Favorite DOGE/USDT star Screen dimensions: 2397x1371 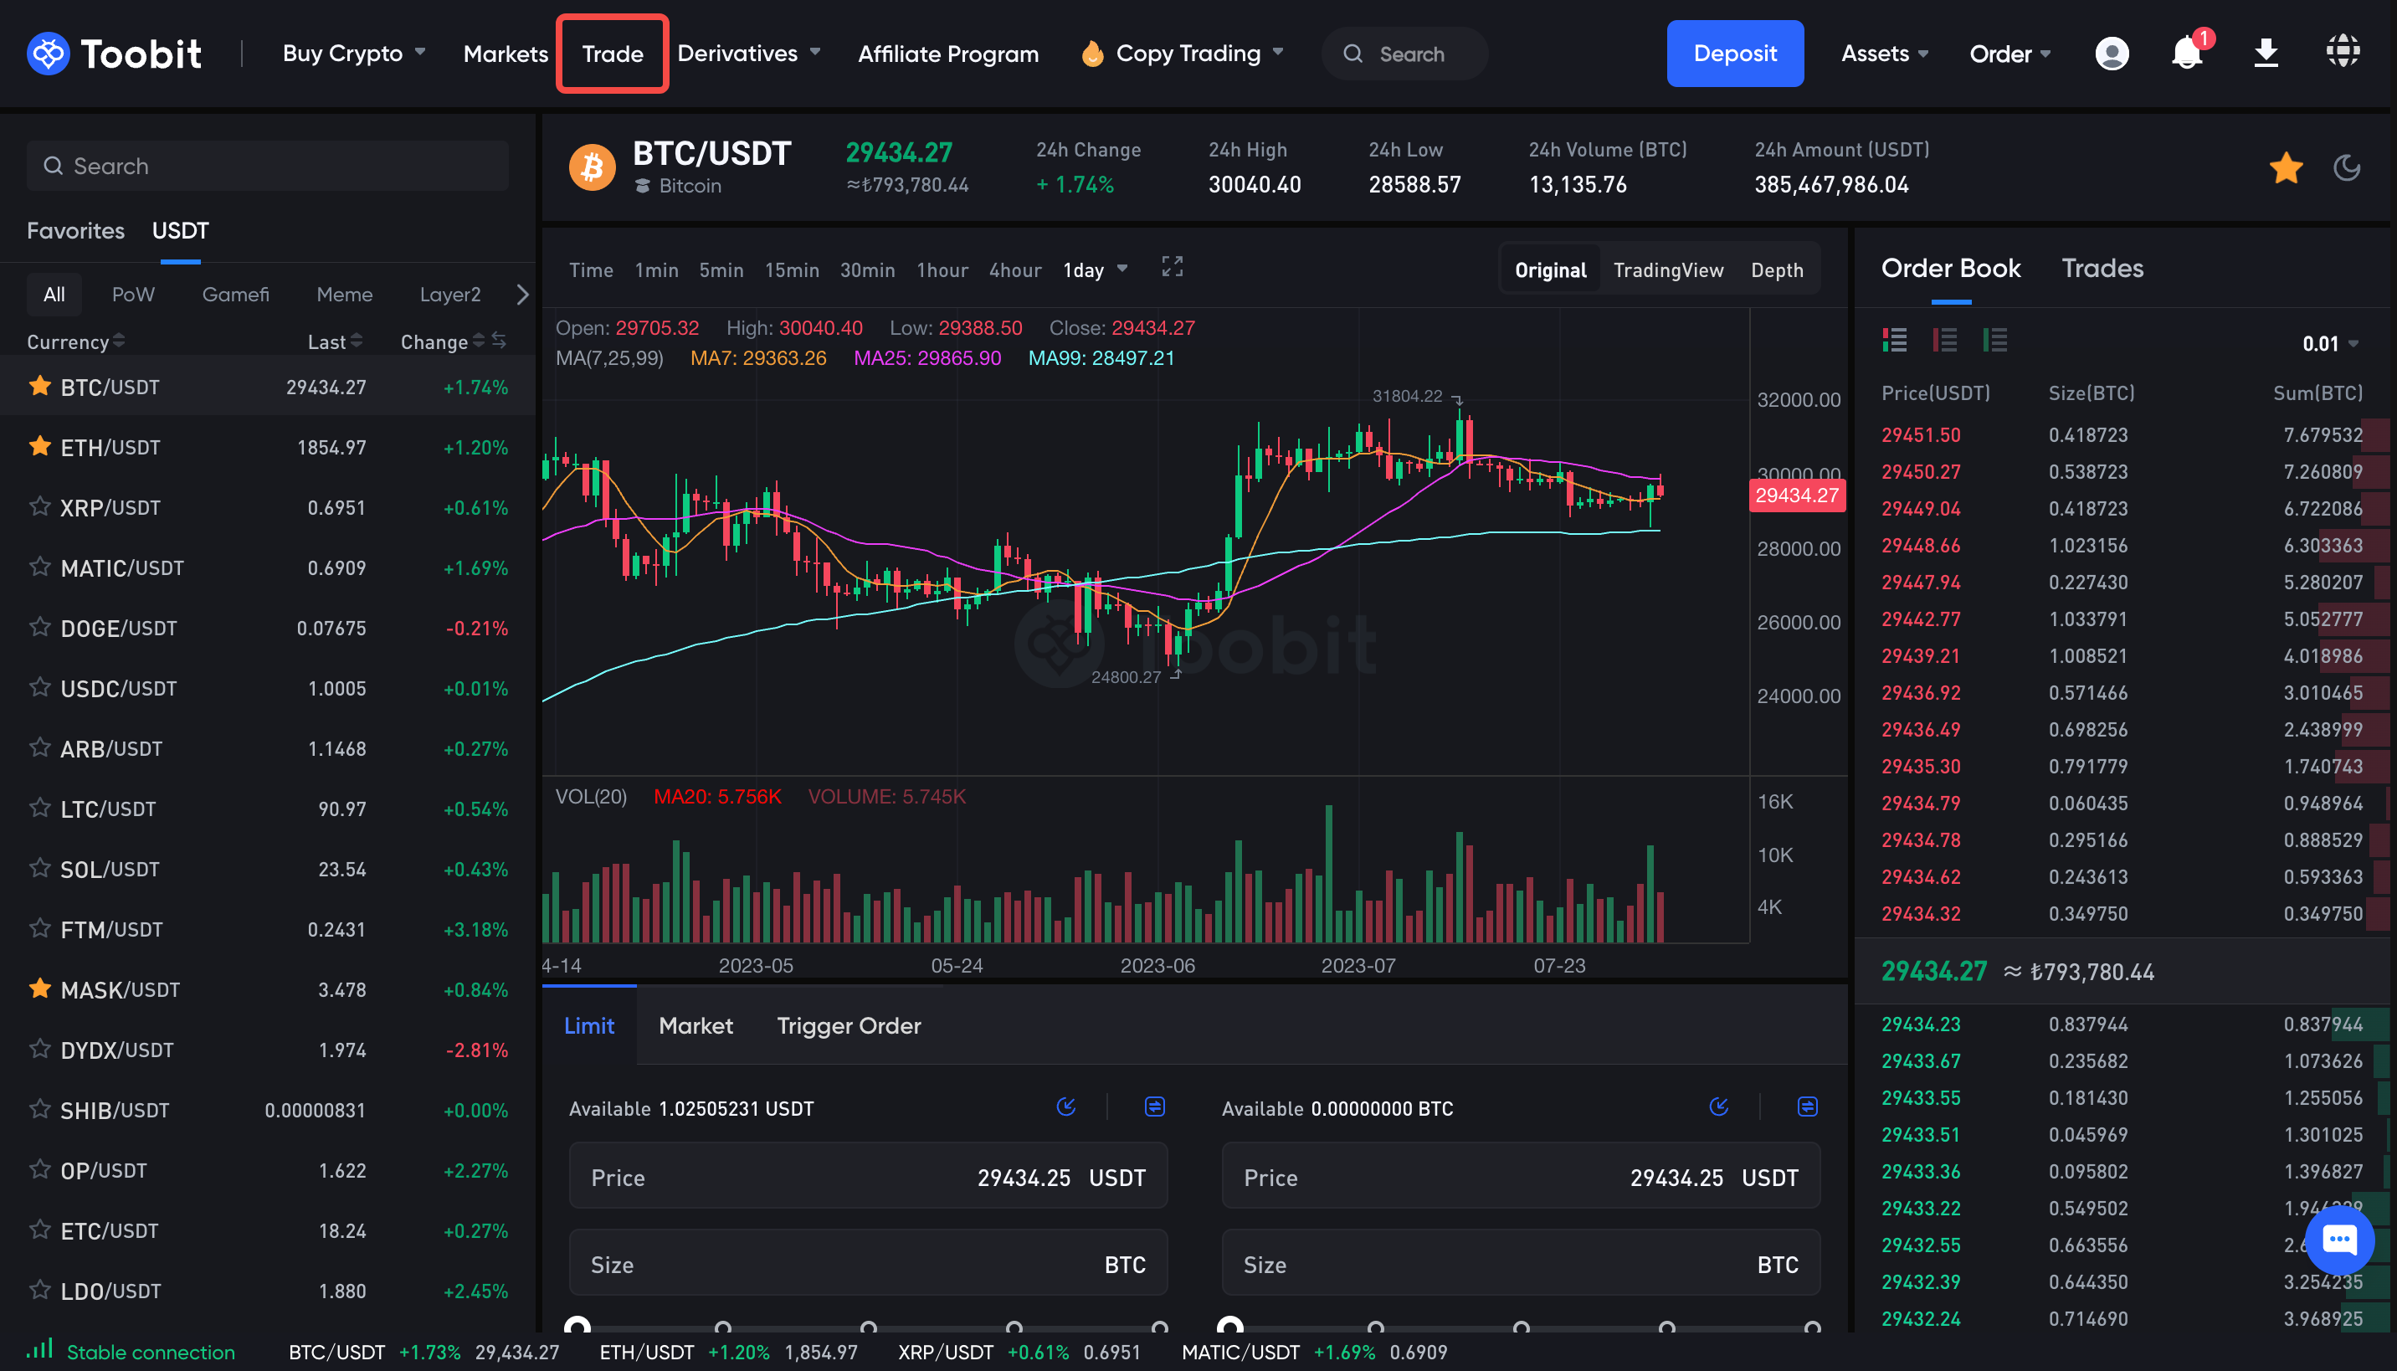click(x=39, y=627)
